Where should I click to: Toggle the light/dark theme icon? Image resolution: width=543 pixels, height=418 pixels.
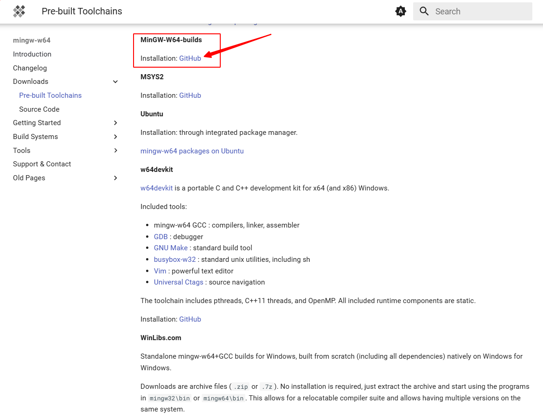pyautogui.click(x=401, y=12)
